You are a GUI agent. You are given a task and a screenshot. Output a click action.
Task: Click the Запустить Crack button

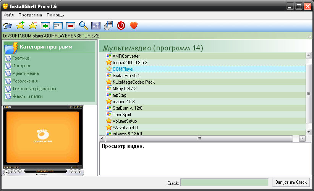[x=291, y=182]
